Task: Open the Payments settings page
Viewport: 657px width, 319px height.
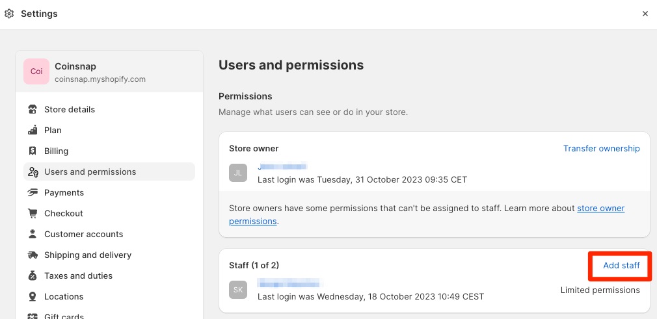Action: coord(64,192)
